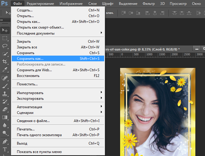The width and height of the screenshot is (205, 156).
Task: Select the Move tool in toolbox
Action: [5, 30]
